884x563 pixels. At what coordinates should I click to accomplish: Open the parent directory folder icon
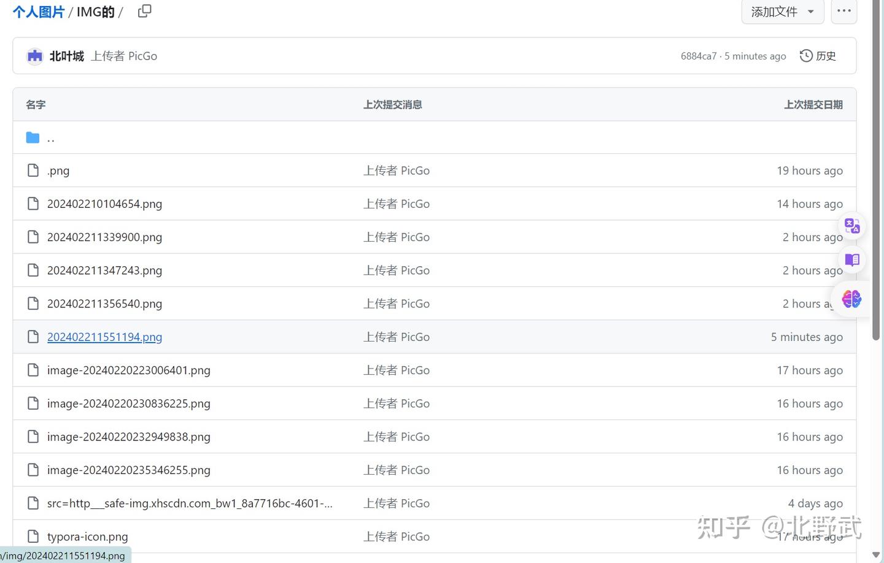pos(33,137)
